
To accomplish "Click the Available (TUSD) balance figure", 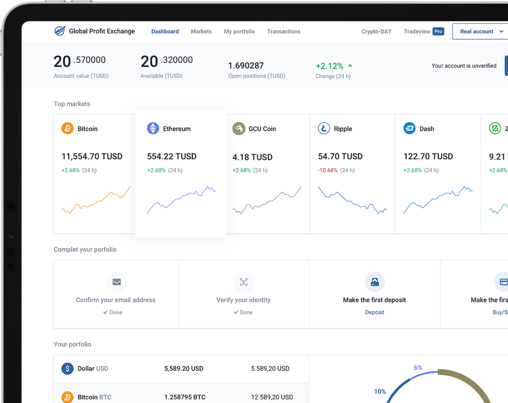I will [x=167, y=61].
